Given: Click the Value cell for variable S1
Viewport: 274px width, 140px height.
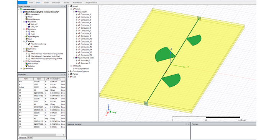Looking at the screenshot, I should coord(39,93).
